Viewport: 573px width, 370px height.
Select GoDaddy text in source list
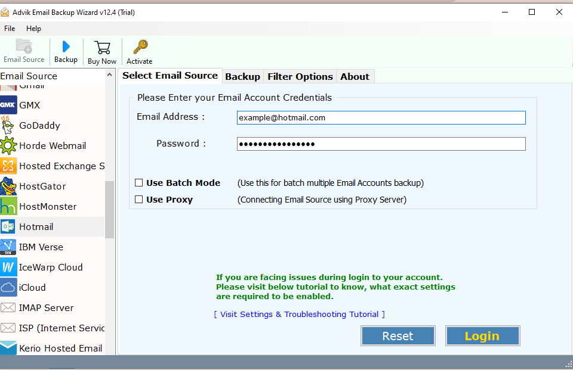coord(39,126)
